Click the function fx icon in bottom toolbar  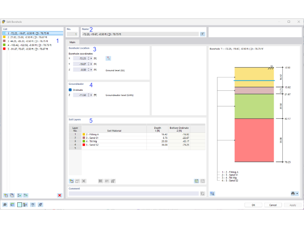40,205
